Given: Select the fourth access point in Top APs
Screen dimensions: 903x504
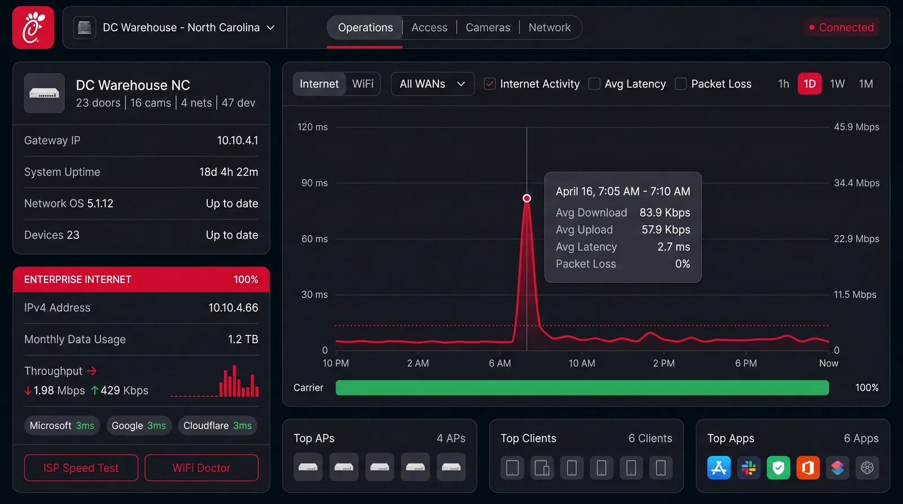Looking at the screenshot, I should (x=415, y=467).
